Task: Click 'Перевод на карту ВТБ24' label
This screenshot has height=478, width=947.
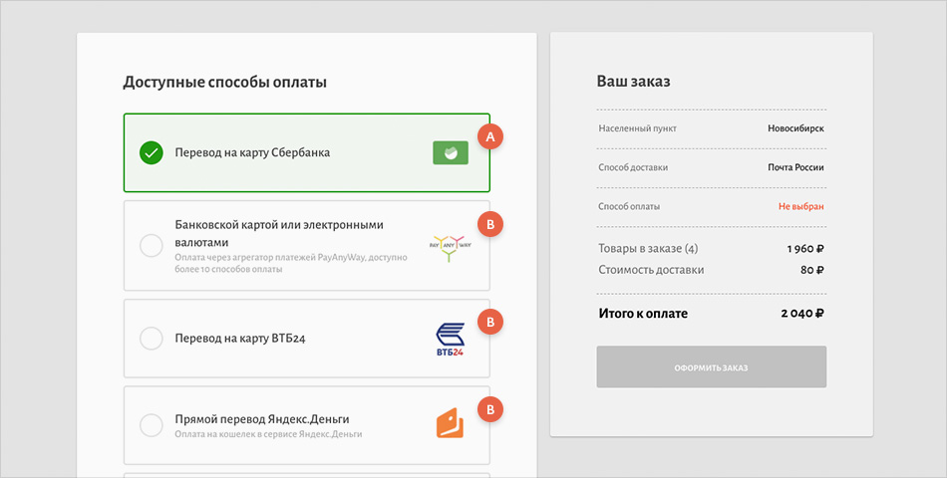Action: [x=240, y=338]
